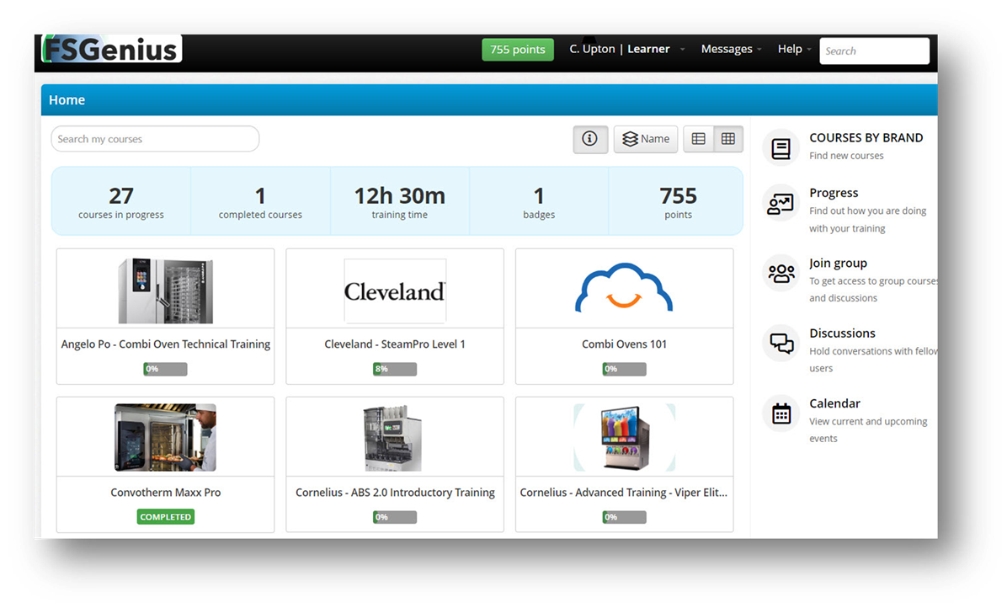Open the Progress sidebar link
The image size is (1007, 608).
tap(834, 193)
